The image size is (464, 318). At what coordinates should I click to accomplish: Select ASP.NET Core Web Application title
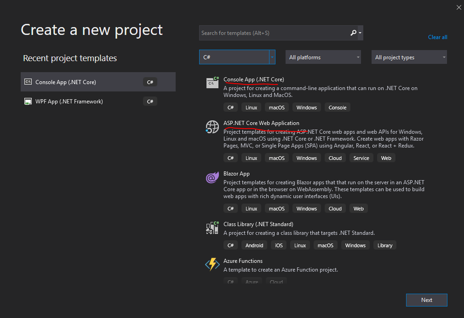261,123
